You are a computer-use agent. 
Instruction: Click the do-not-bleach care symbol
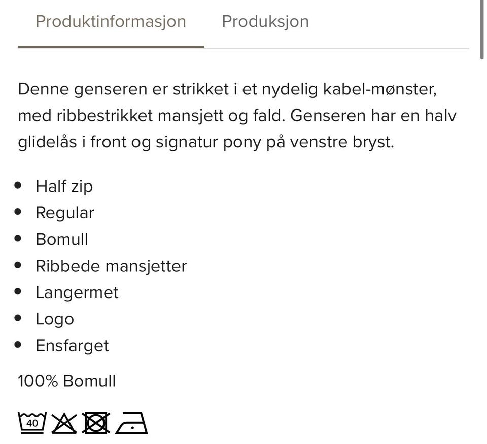click(63, 422)
